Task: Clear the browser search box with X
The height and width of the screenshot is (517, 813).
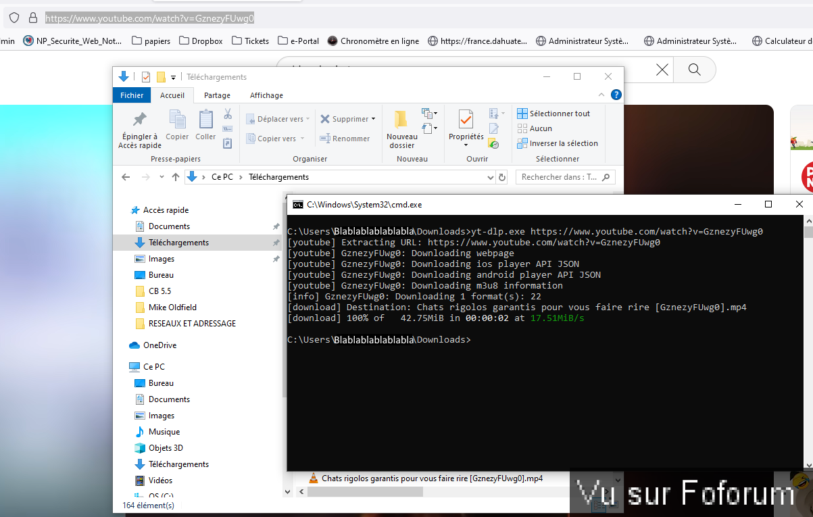Action: tap(662, 70)
